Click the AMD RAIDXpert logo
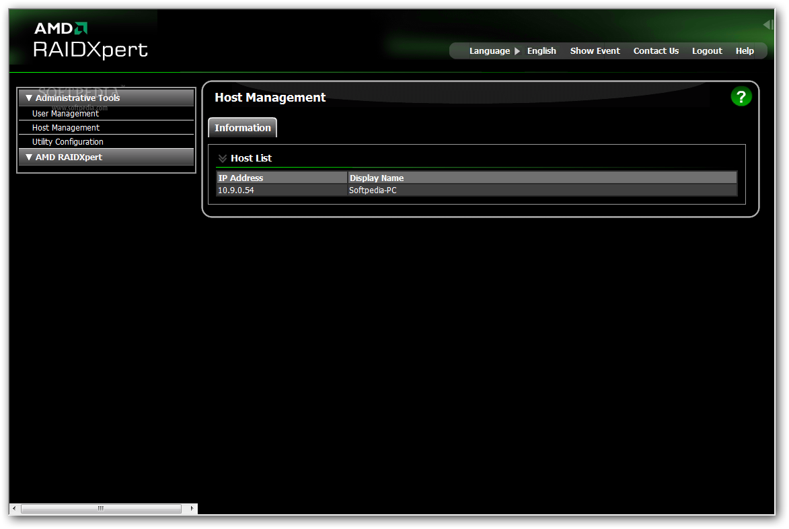The width and height of the screenshot is (789, 529). coord(90,41)
